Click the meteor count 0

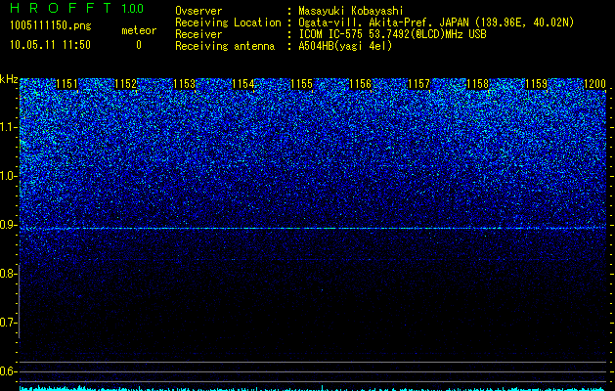coord(139,45)
